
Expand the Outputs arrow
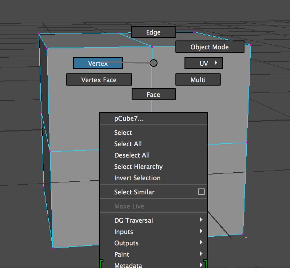pos(201,242)
